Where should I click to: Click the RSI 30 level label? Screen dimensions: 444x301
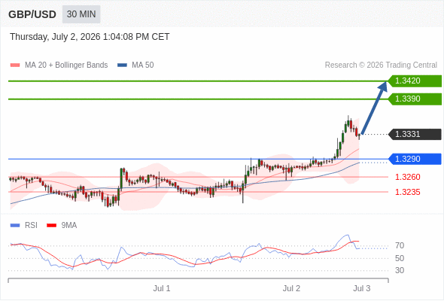pos(400,270)
